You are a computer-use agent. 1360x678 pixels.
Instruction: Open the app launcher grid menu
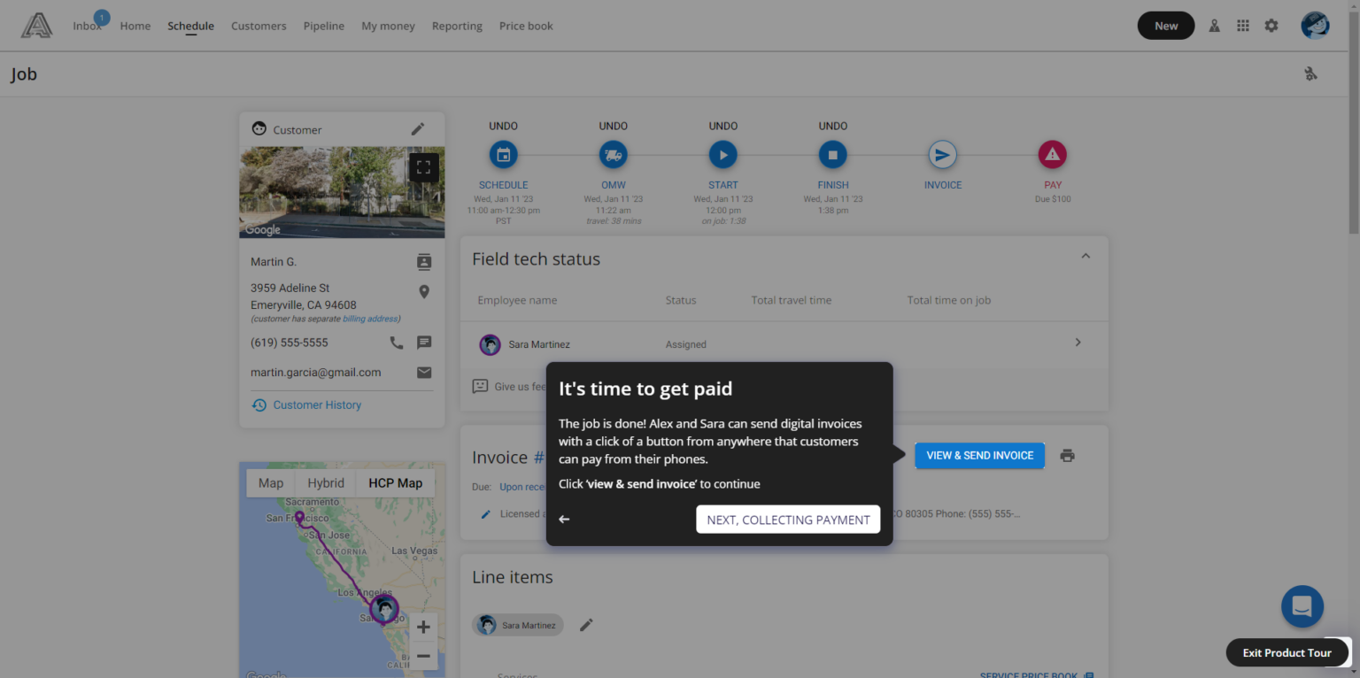(1243, 25)
